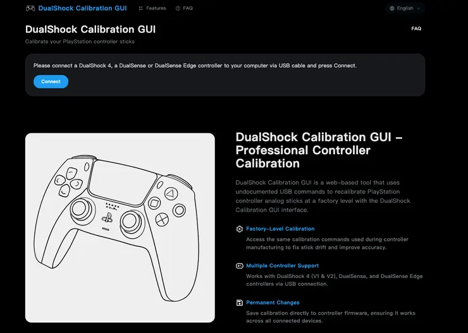Click the floppy disk icon for Permanent Changes
Image resolution: width=468 pixels, height=333 pixels.
click(x=239, y=303)
